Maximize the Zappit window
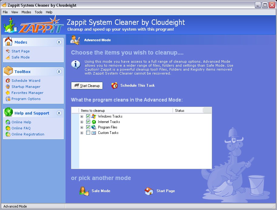277x210 pixels. [265, 5]
